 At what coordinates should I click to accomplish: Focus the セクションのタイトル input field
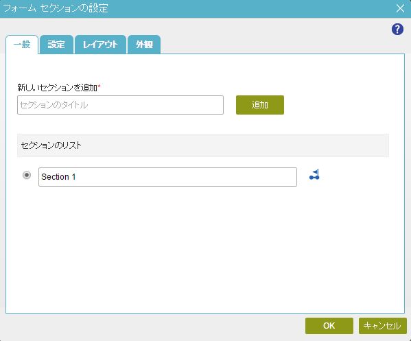click(x=120, y=105)
